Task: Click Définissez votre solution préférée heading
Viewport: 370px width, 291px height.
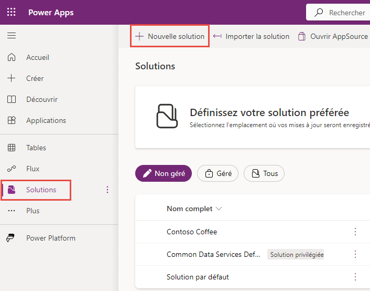Action: coord(269,112)
